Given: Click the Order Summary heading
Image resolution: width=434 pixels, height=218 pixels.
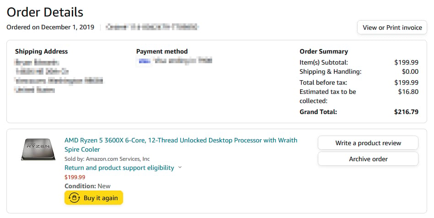Looking at the screenshot, I should click(324, 51).
